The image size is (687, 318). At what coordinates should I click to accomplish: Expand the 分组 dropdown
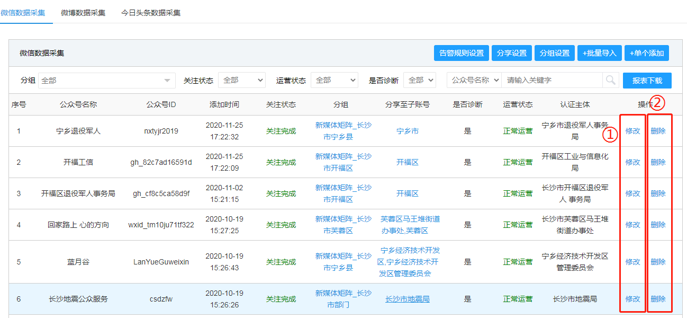click(x=106, y=81)
